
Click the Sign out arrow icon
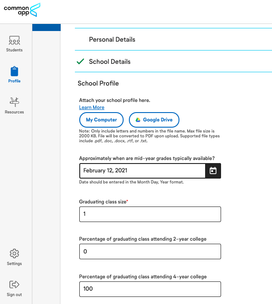click(x=14, y=285)
